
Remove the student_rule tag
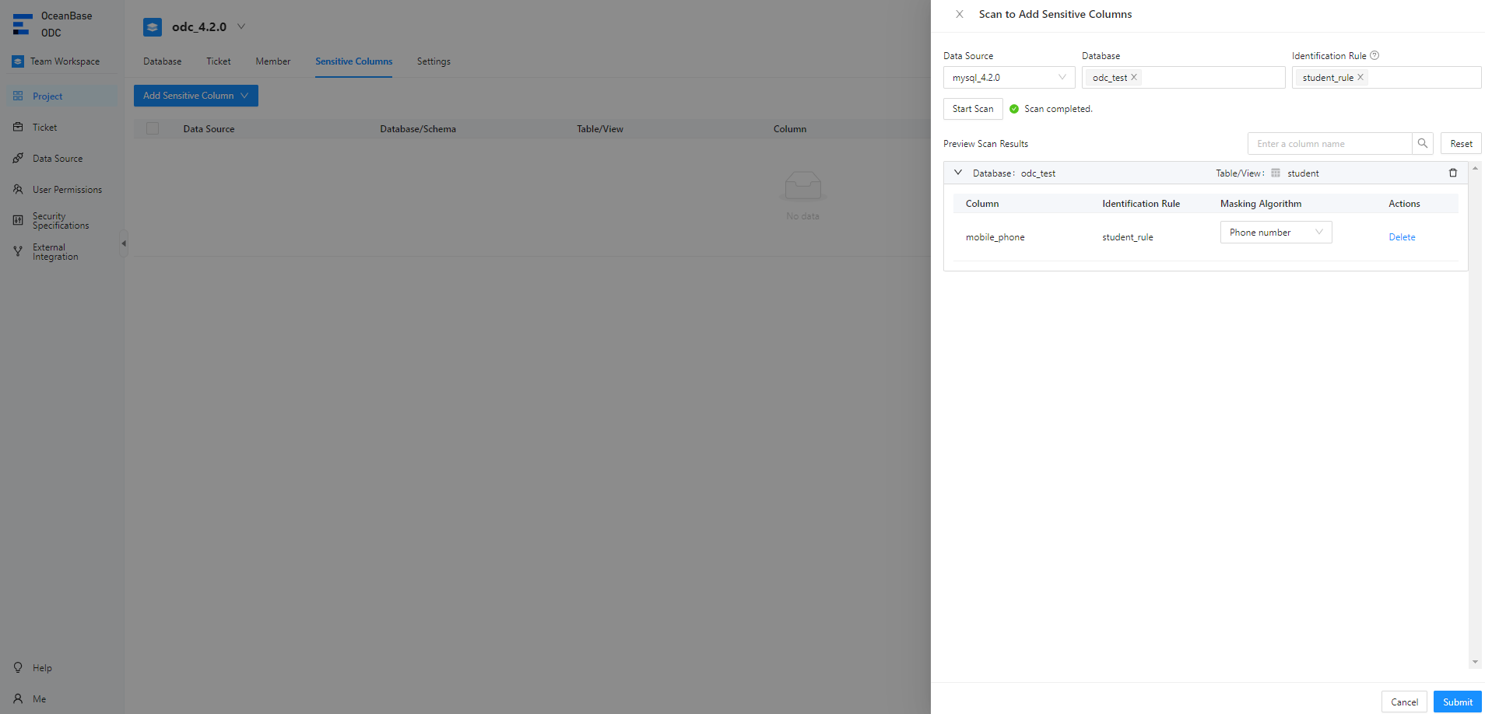tap(1360, 77)
